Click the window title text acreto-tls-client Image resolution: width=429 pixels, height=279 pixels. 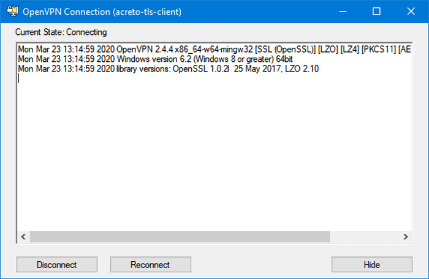(x=148, y=12)
